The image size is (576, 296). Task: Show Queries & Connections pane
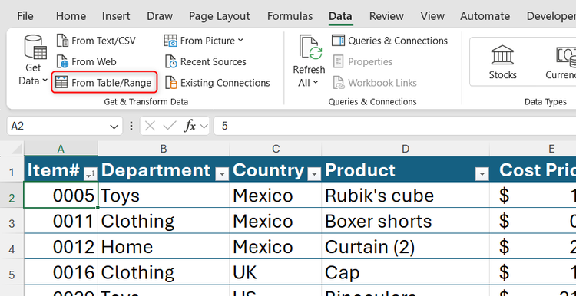click(x=389, y=41)
